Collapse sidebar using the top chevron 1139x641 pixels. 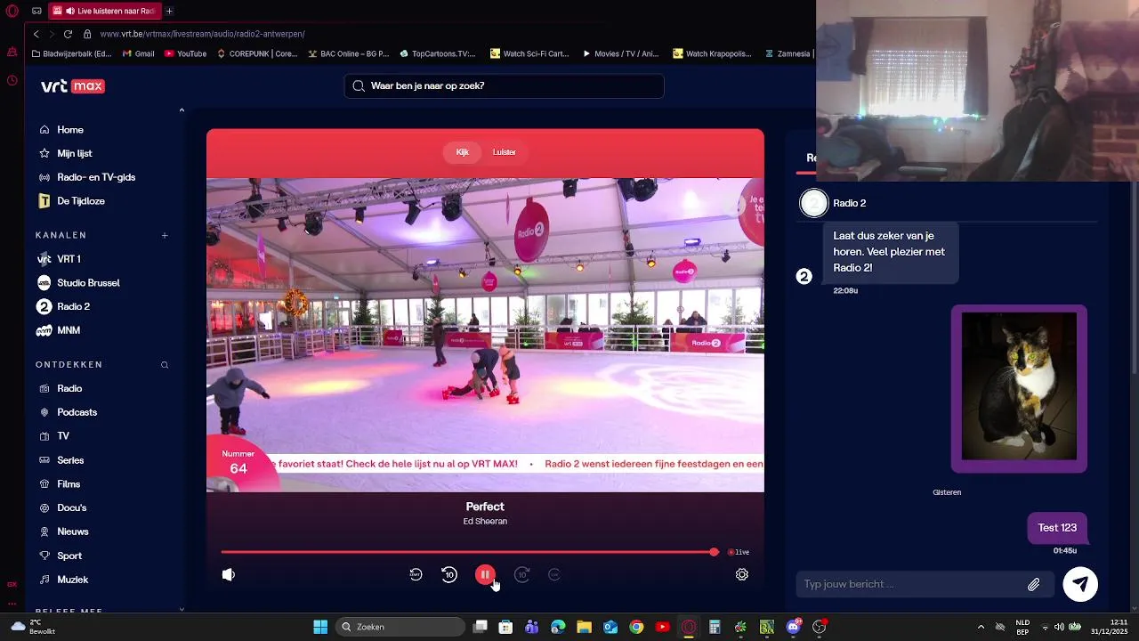182,110
